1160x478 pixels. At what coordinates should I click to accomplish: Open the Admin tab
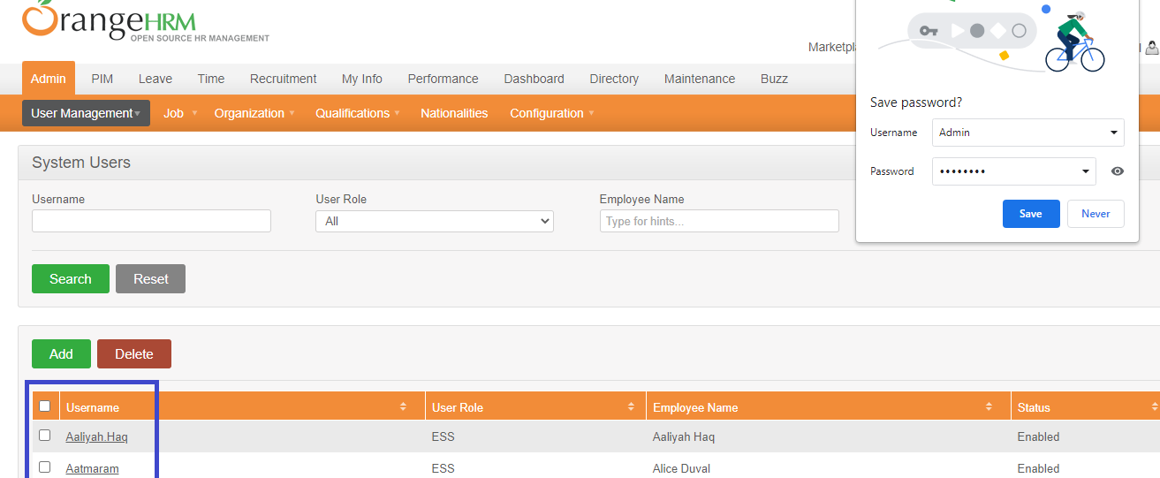tap(49, 79)
